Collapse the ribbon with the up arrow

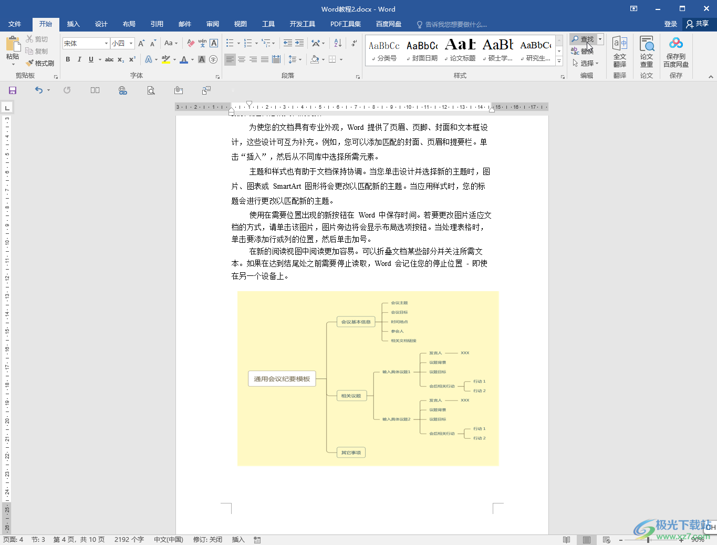tap(711, 76)
